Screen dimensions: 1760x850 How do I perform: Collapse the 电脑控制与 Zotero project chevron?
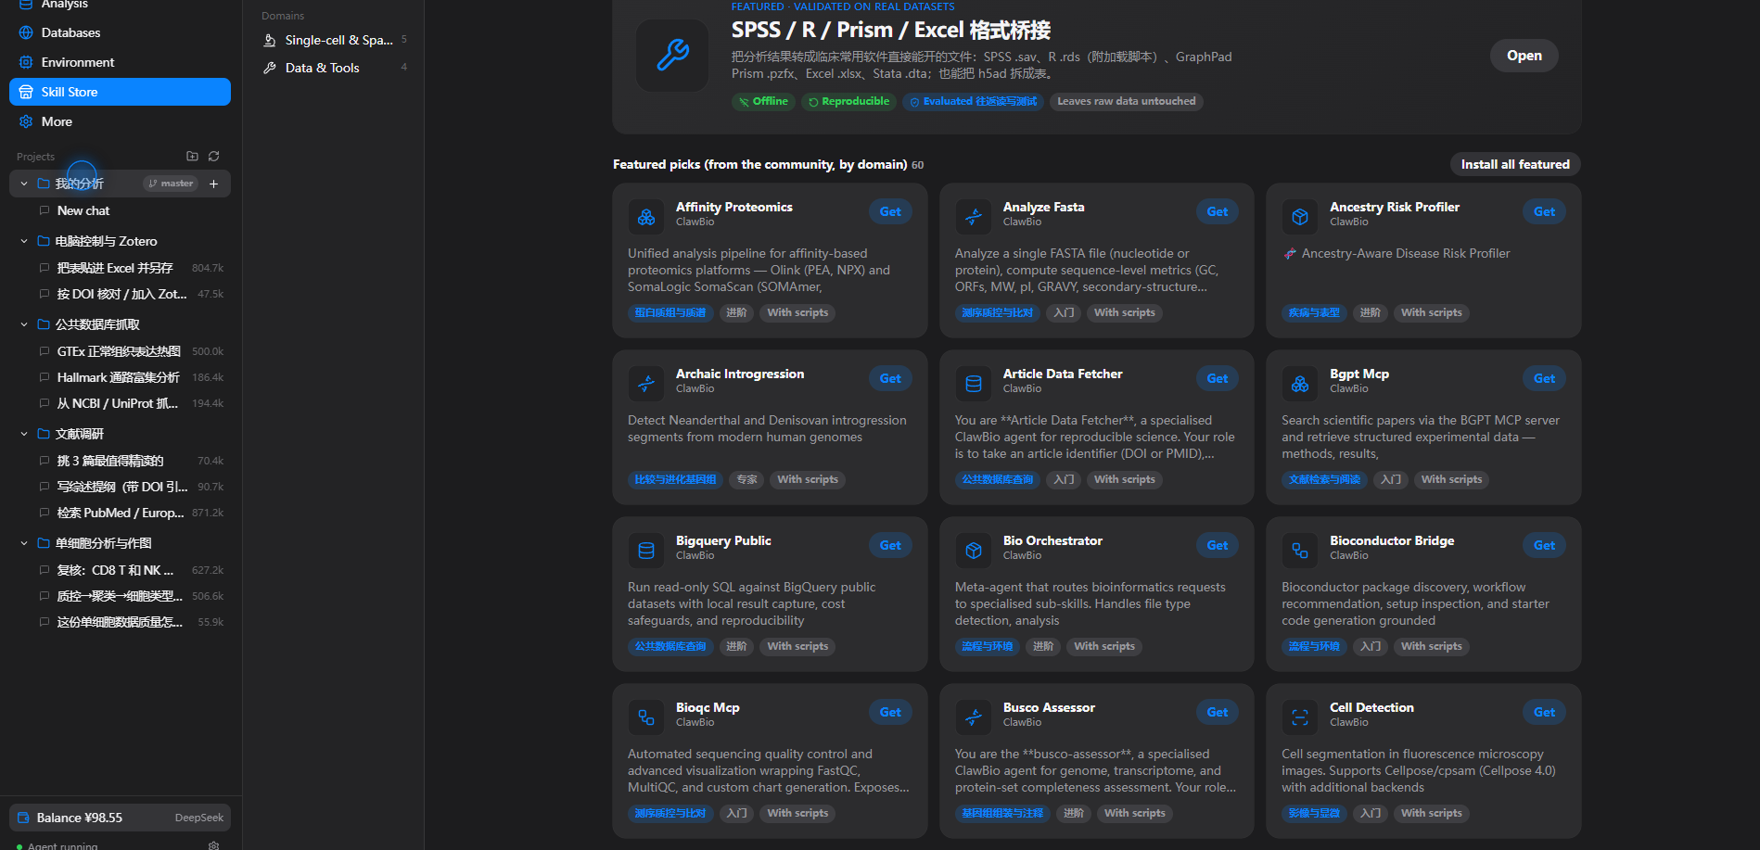tap(24, 241)
